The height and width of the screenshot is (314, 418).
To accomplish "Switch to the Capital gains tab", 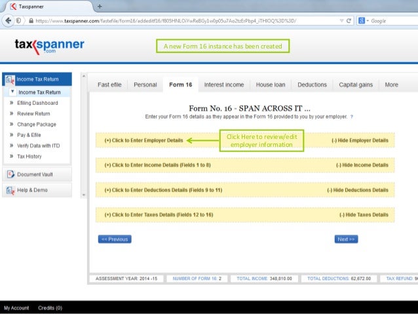I will pos(356,85).
